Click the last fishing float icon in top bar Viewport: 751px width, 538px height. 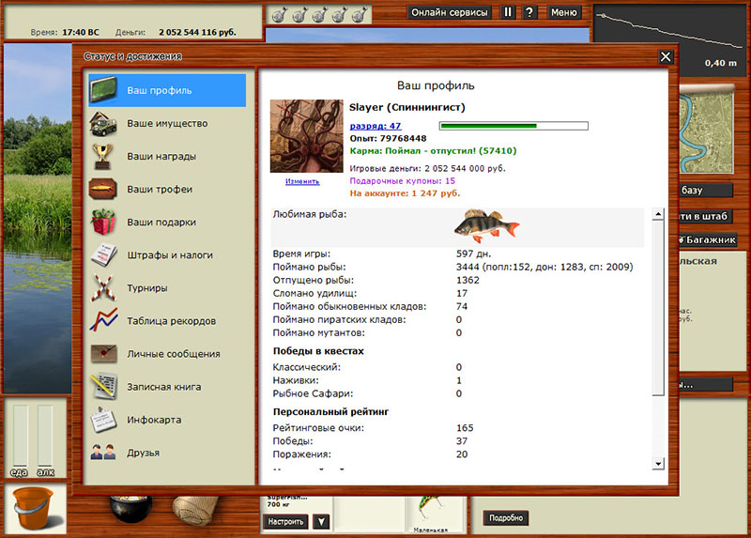(360, 15)
